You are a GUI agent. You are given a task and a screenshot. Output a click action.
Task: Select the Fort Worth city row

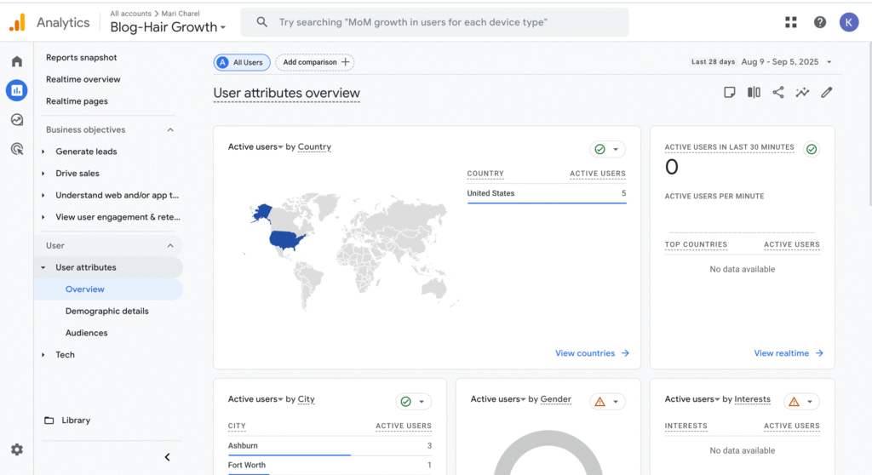[x=330, y=465]
